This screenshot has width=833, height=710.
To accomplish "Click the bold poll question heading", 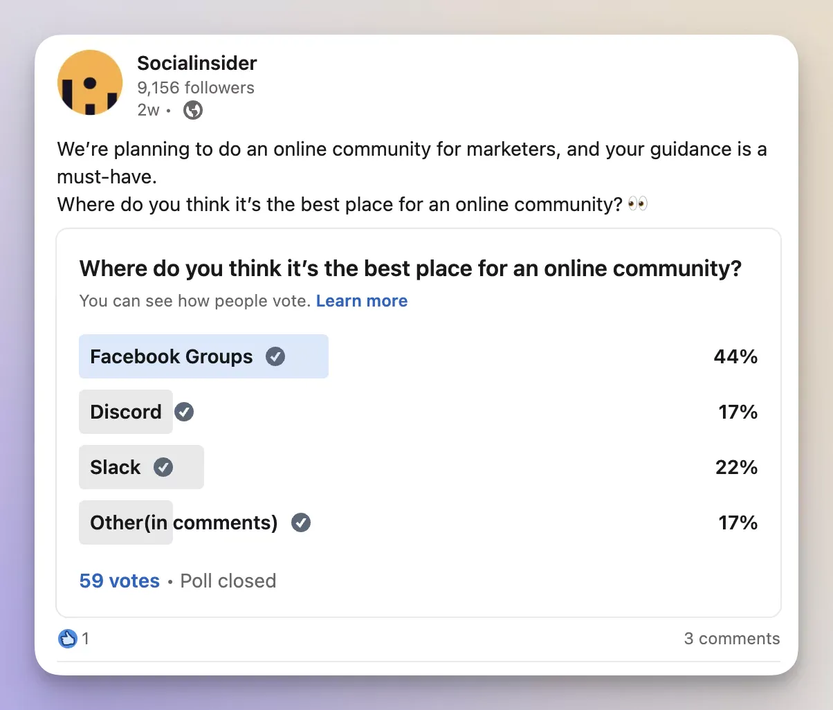I will click(410, 268).
